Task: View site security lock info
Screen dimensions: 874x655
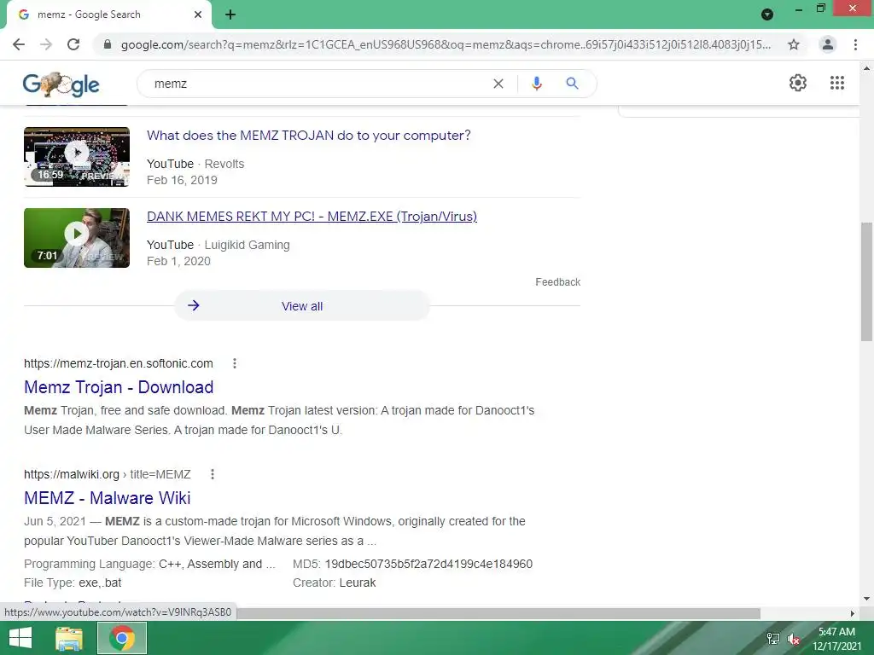Action: [x=108, y=44]
